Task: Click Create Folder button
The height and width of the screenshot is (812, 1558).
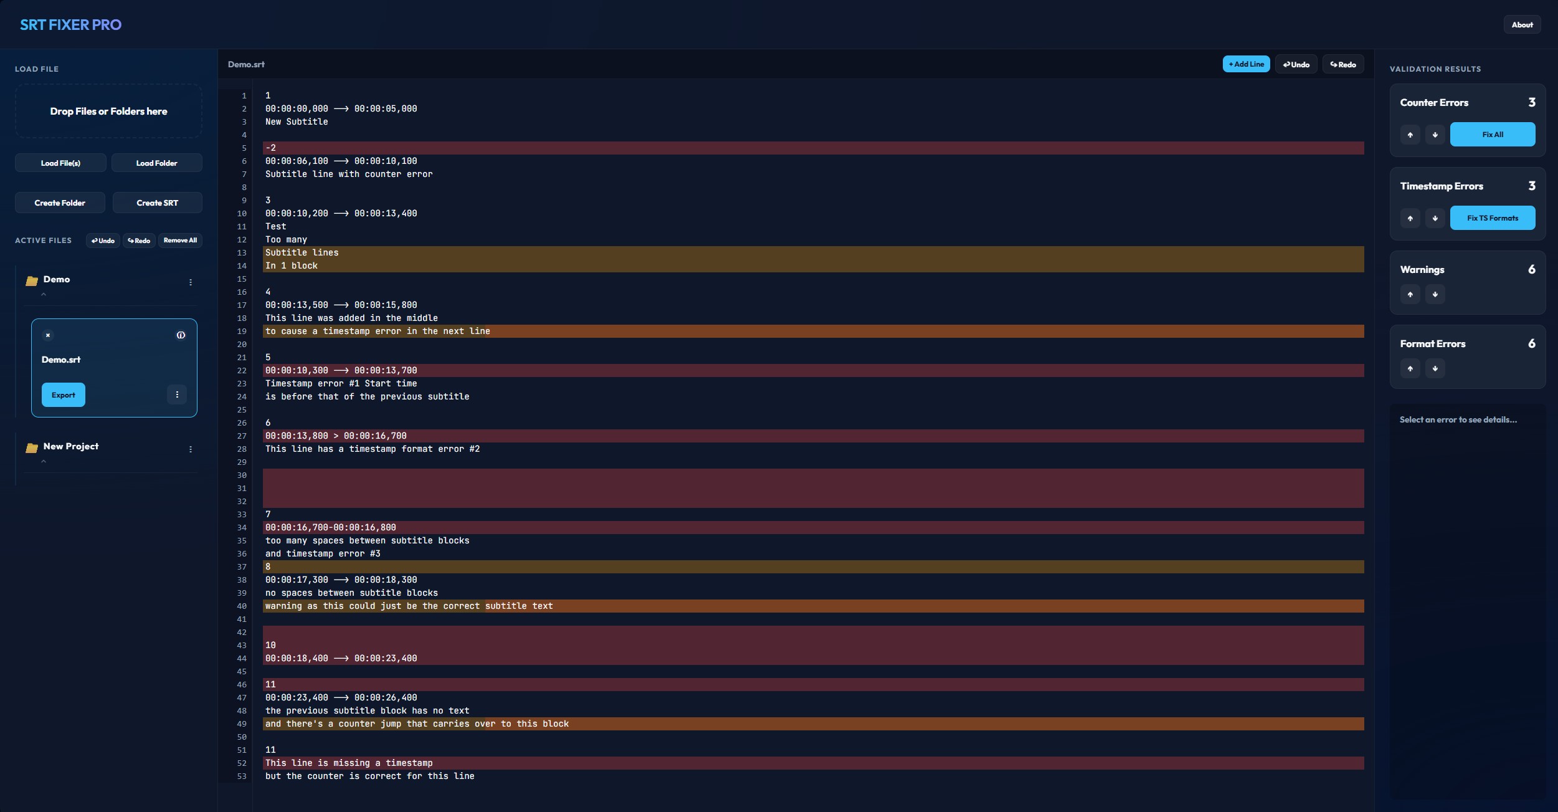Action: point(60,203)
